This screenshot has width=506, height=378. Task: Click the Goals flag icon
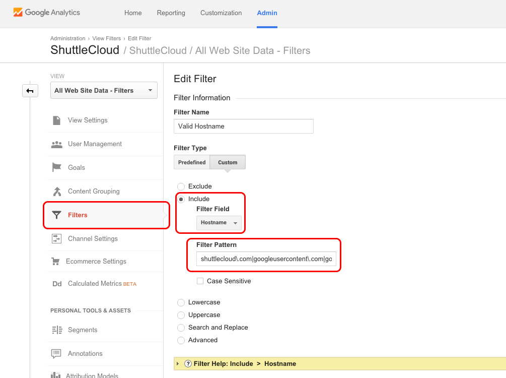[57, 167]
